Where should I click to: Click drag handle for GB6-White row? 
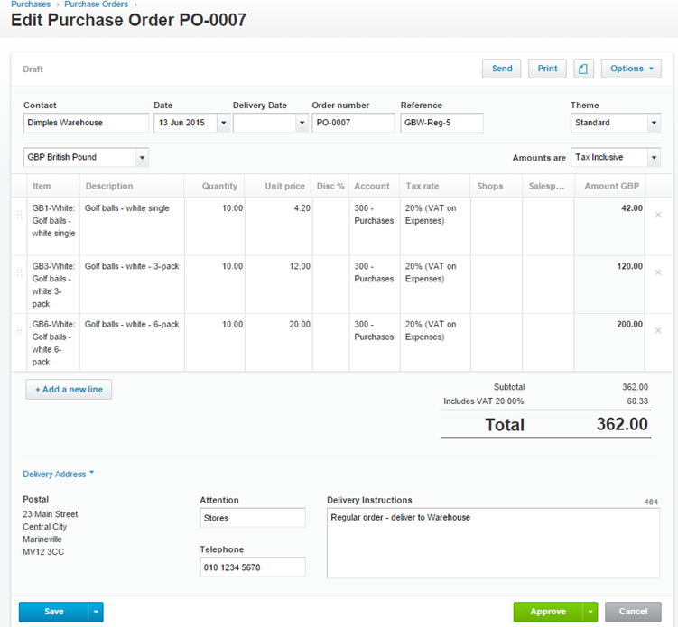pos(20,330)
